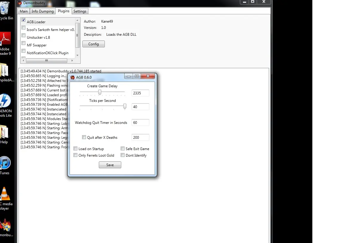Click the Watchdog Quit Timer input field

[140, 122]
